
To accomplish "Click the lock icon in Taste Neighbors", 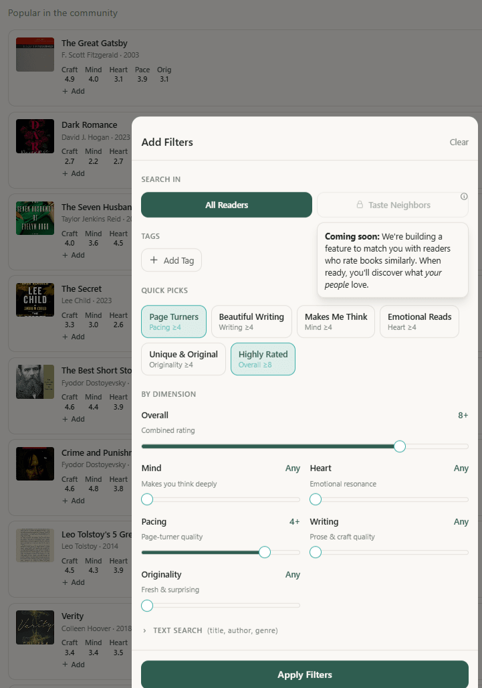I will pyautogui.click(x=360, y=205).
